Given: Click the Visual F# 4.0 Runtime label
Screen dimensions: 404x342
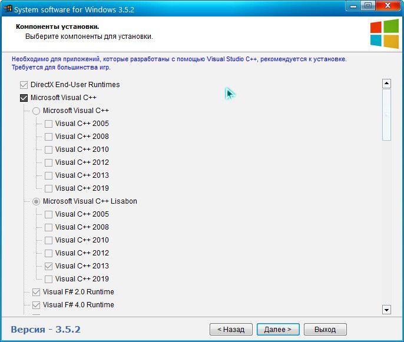Looking at the screenshot, I should click(78, 305).
